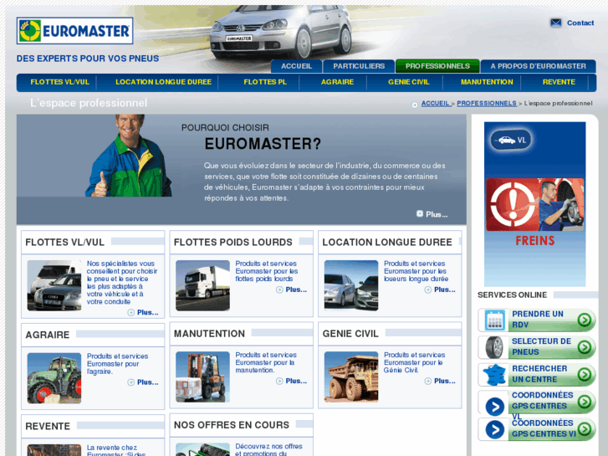Switch to the ACCUEIL tab
This screenshot has height=456, width=608.
pos(296,66)
